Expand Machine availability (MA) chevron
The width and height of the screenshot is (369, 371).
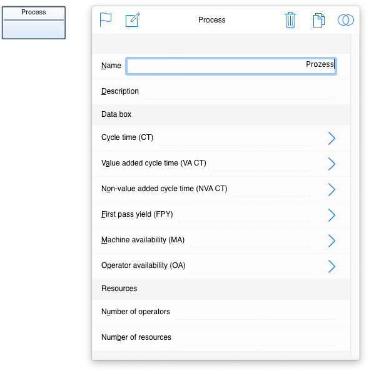coord(332,240)
